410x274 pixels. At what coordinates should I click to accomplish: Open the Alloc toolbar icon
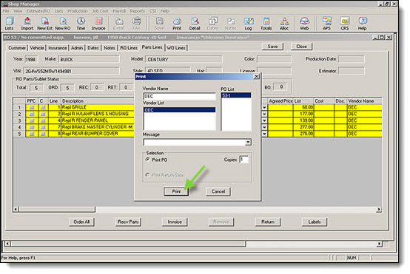[x=284, y=24]
